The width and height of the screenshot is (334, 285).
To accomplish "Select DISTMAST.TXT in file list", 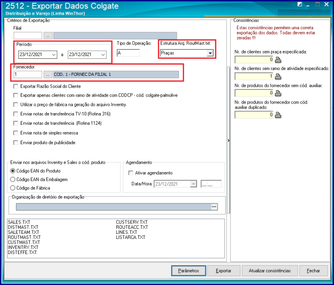I will coord(23,228).
